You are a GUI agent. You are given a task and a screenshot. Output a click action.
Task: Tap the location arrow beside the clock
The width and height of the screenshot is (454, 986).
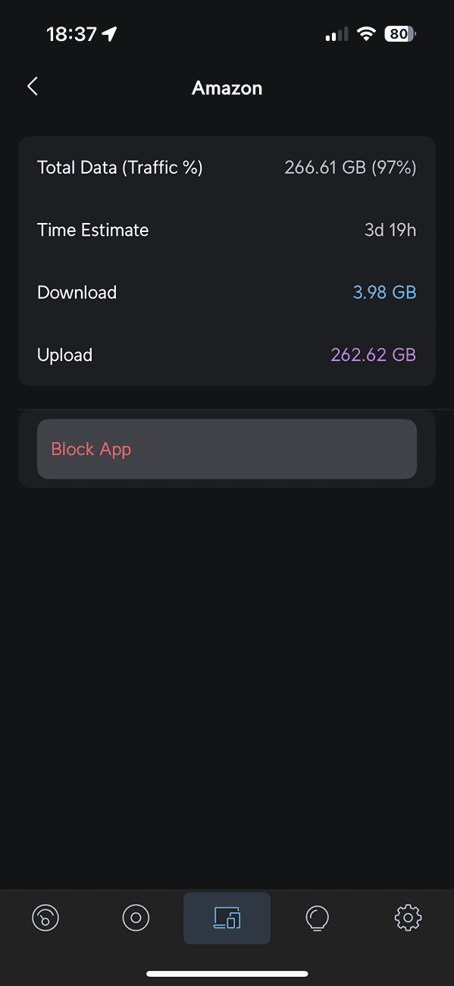(x=110, y=34)
